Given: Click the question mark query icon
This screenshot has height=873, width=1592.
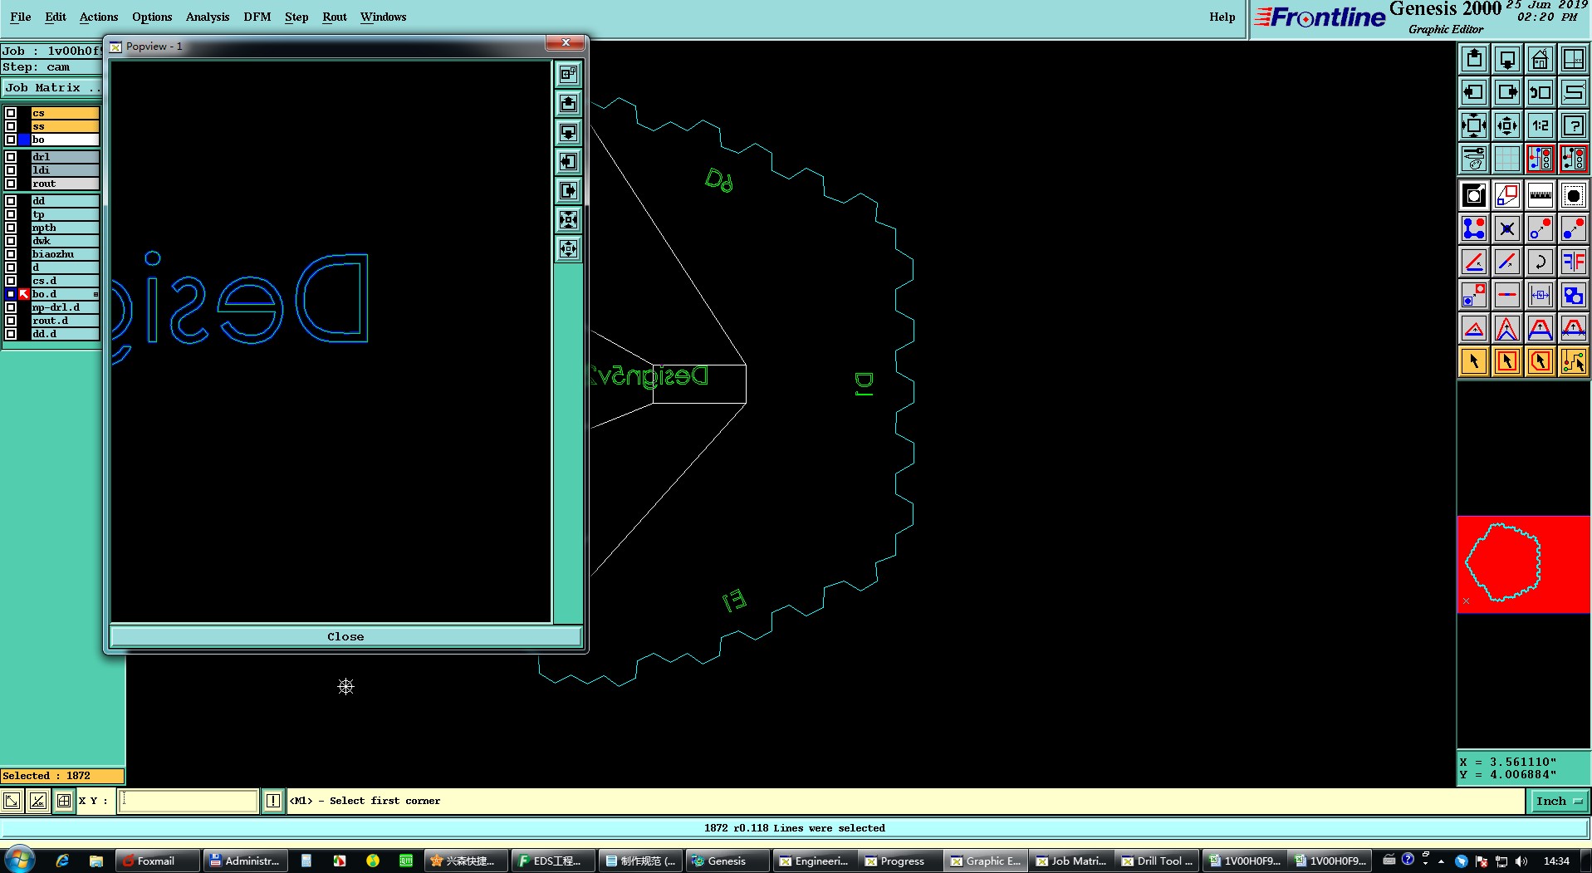Looking at the screenshot, I should click(x=1574, y=125).
